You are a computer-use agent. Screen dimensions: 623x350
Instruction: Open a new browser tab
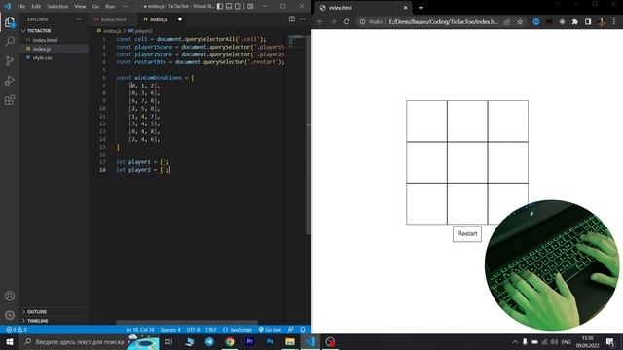[421, 8]
